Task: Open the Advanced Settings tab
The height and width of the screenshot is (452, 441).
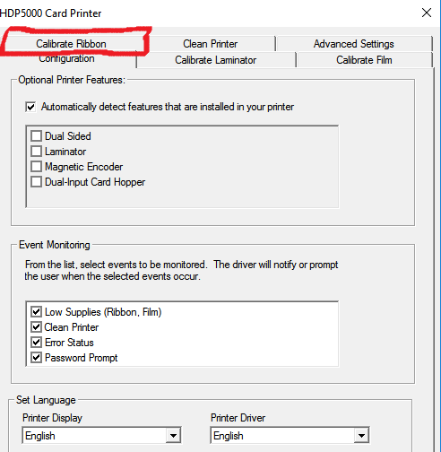Action: [354, 44]
